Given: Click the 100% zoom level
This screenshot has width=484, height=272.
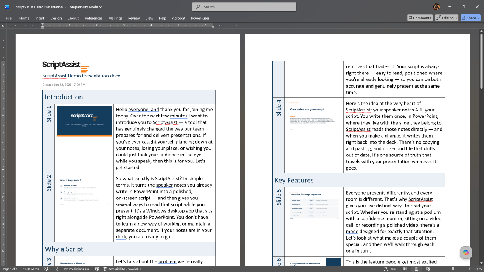Looking at the screenshot, I should tap(478, 269).
